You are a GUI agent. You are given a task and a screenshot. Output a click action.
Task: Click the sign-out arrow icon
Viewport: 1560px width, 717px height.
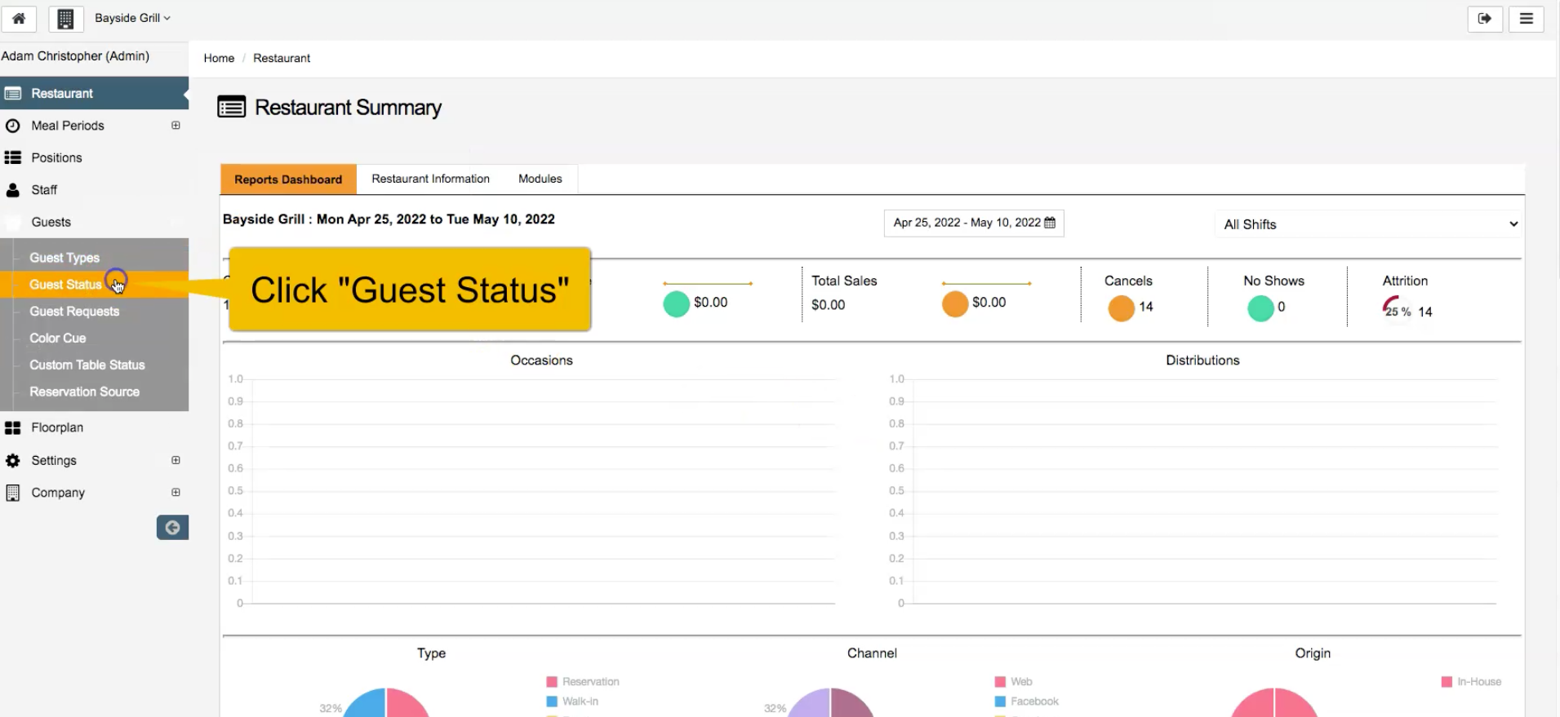tap(1485, 19)
